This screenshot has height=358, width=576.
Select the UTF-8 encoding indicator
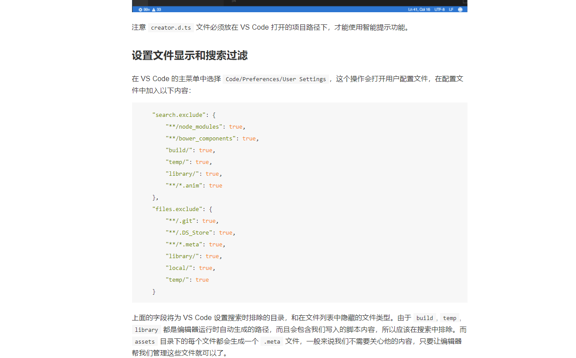coord(439,9)
